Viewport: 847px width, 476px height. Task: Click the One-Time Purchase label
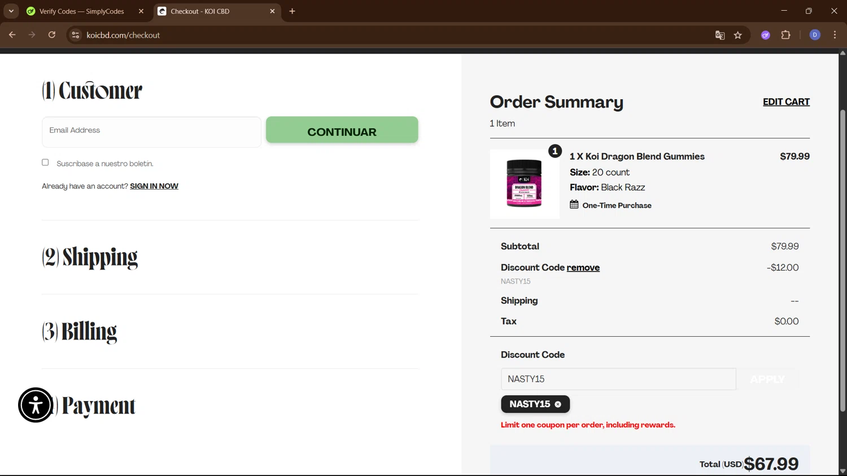coord(617,205)
